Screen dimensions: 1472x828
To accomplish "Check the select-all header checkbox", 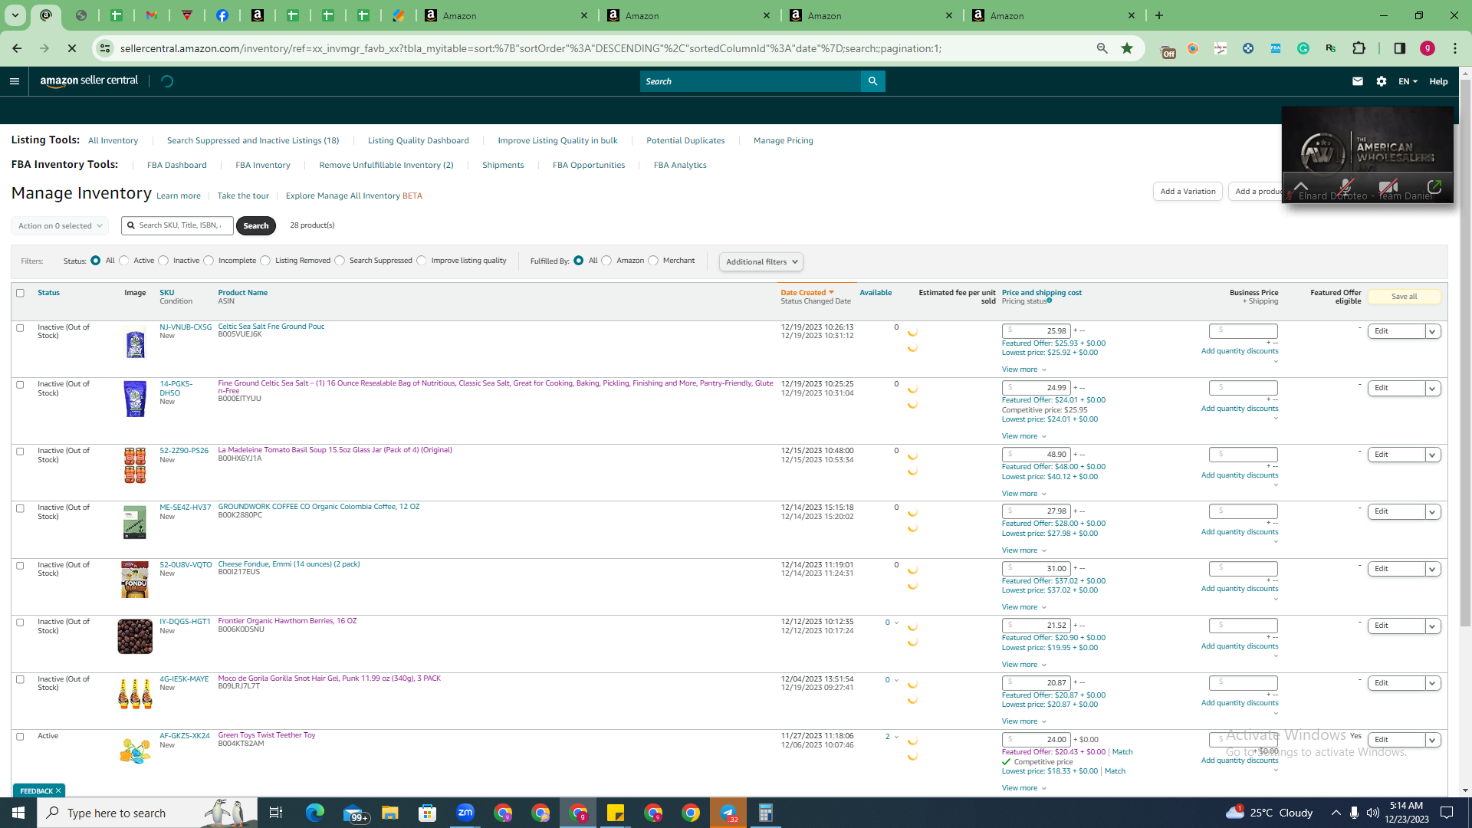I will (x=20, y=293).
